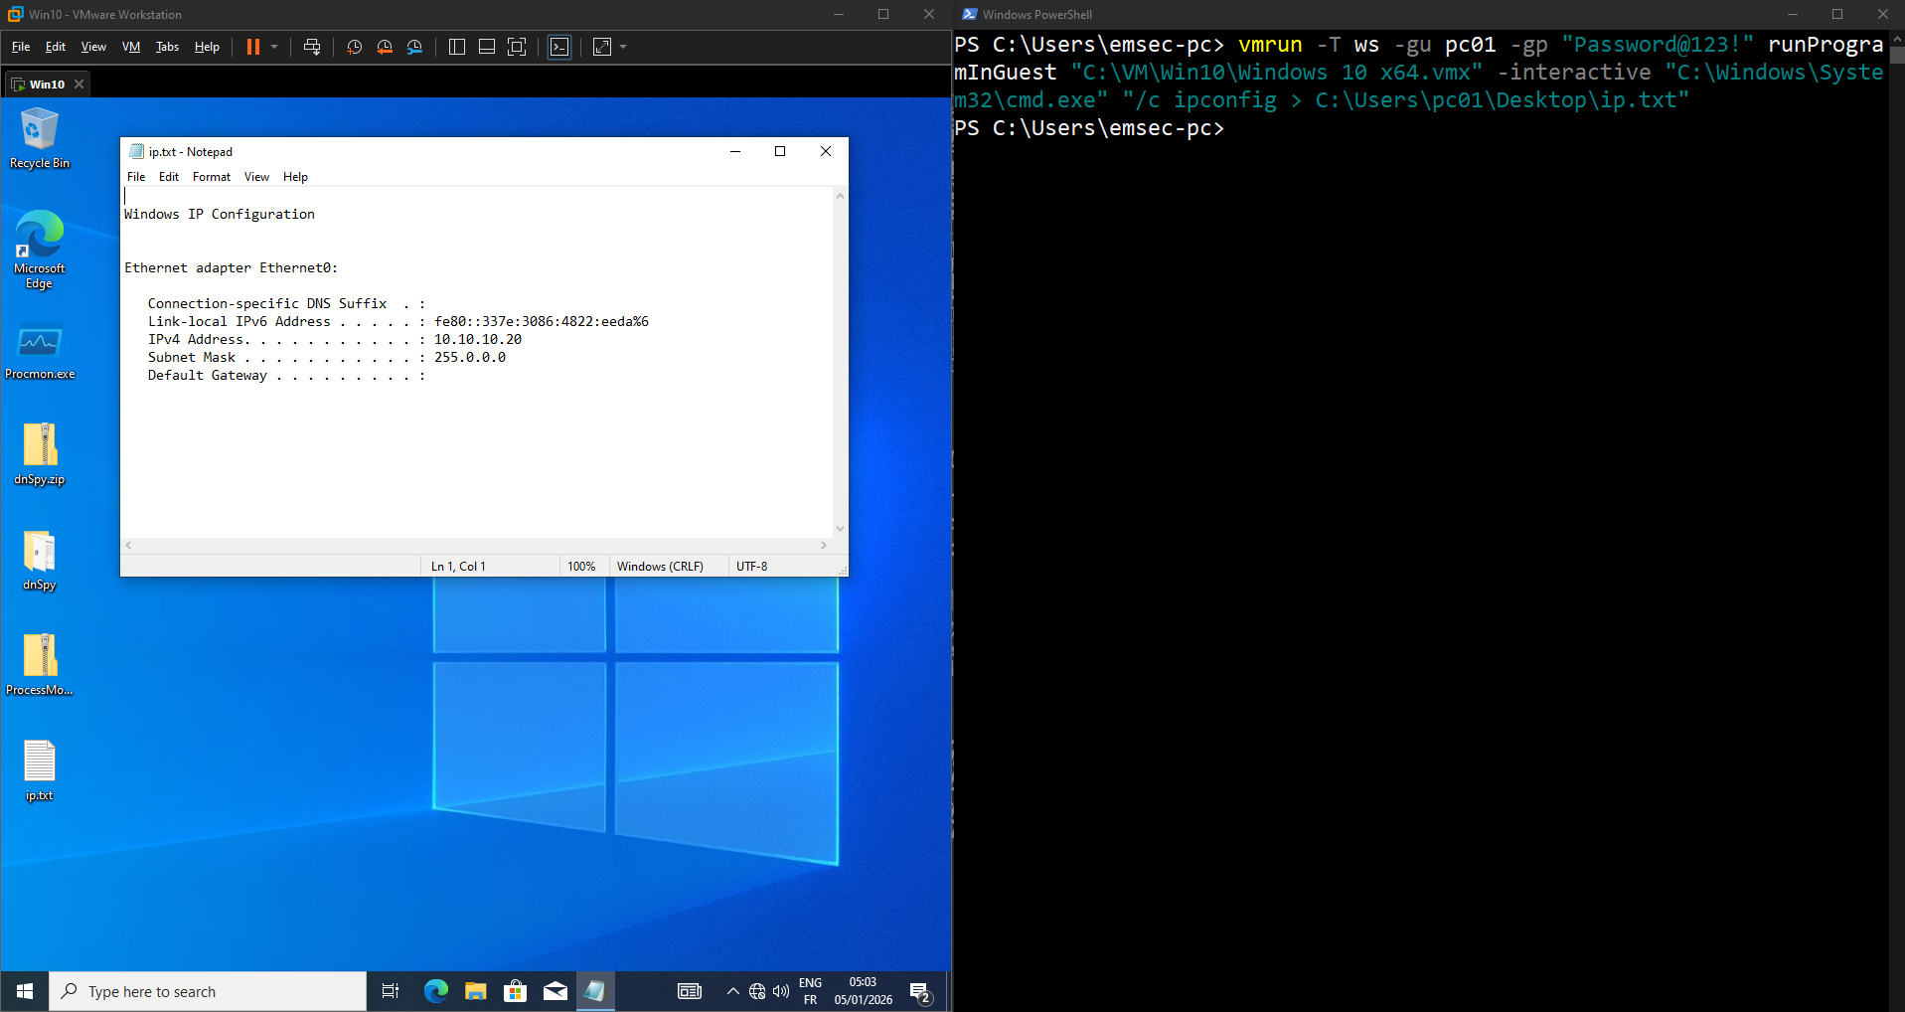Expand hidden system tray icons
This screenshot has width=1905, height=1012.
click(732, 991)
